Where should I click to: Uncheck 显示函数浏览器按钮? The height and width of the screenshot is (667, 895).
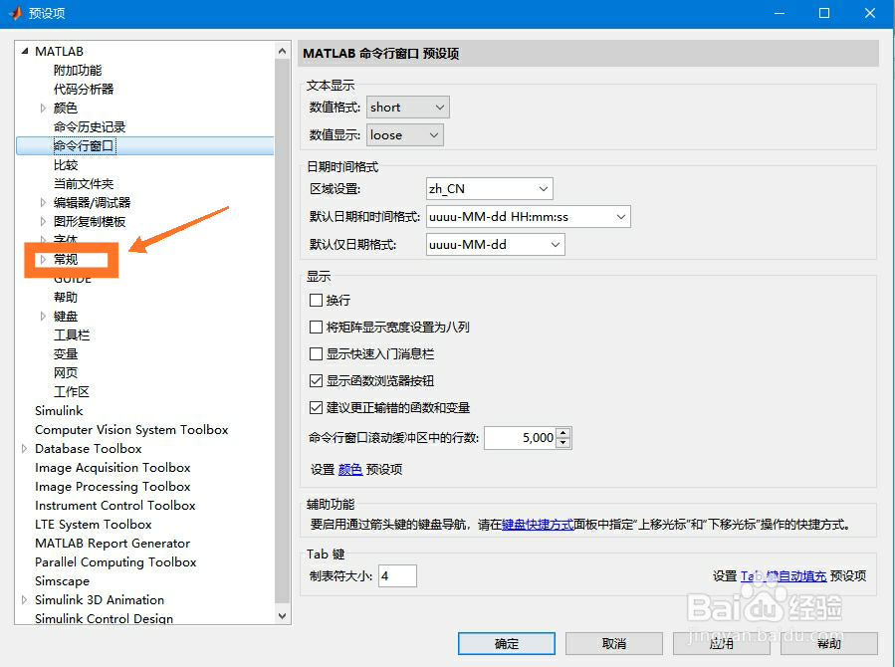click(317, 379)
